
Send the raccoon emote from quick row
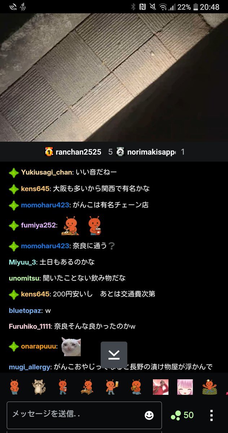click(x=39, y=387)
